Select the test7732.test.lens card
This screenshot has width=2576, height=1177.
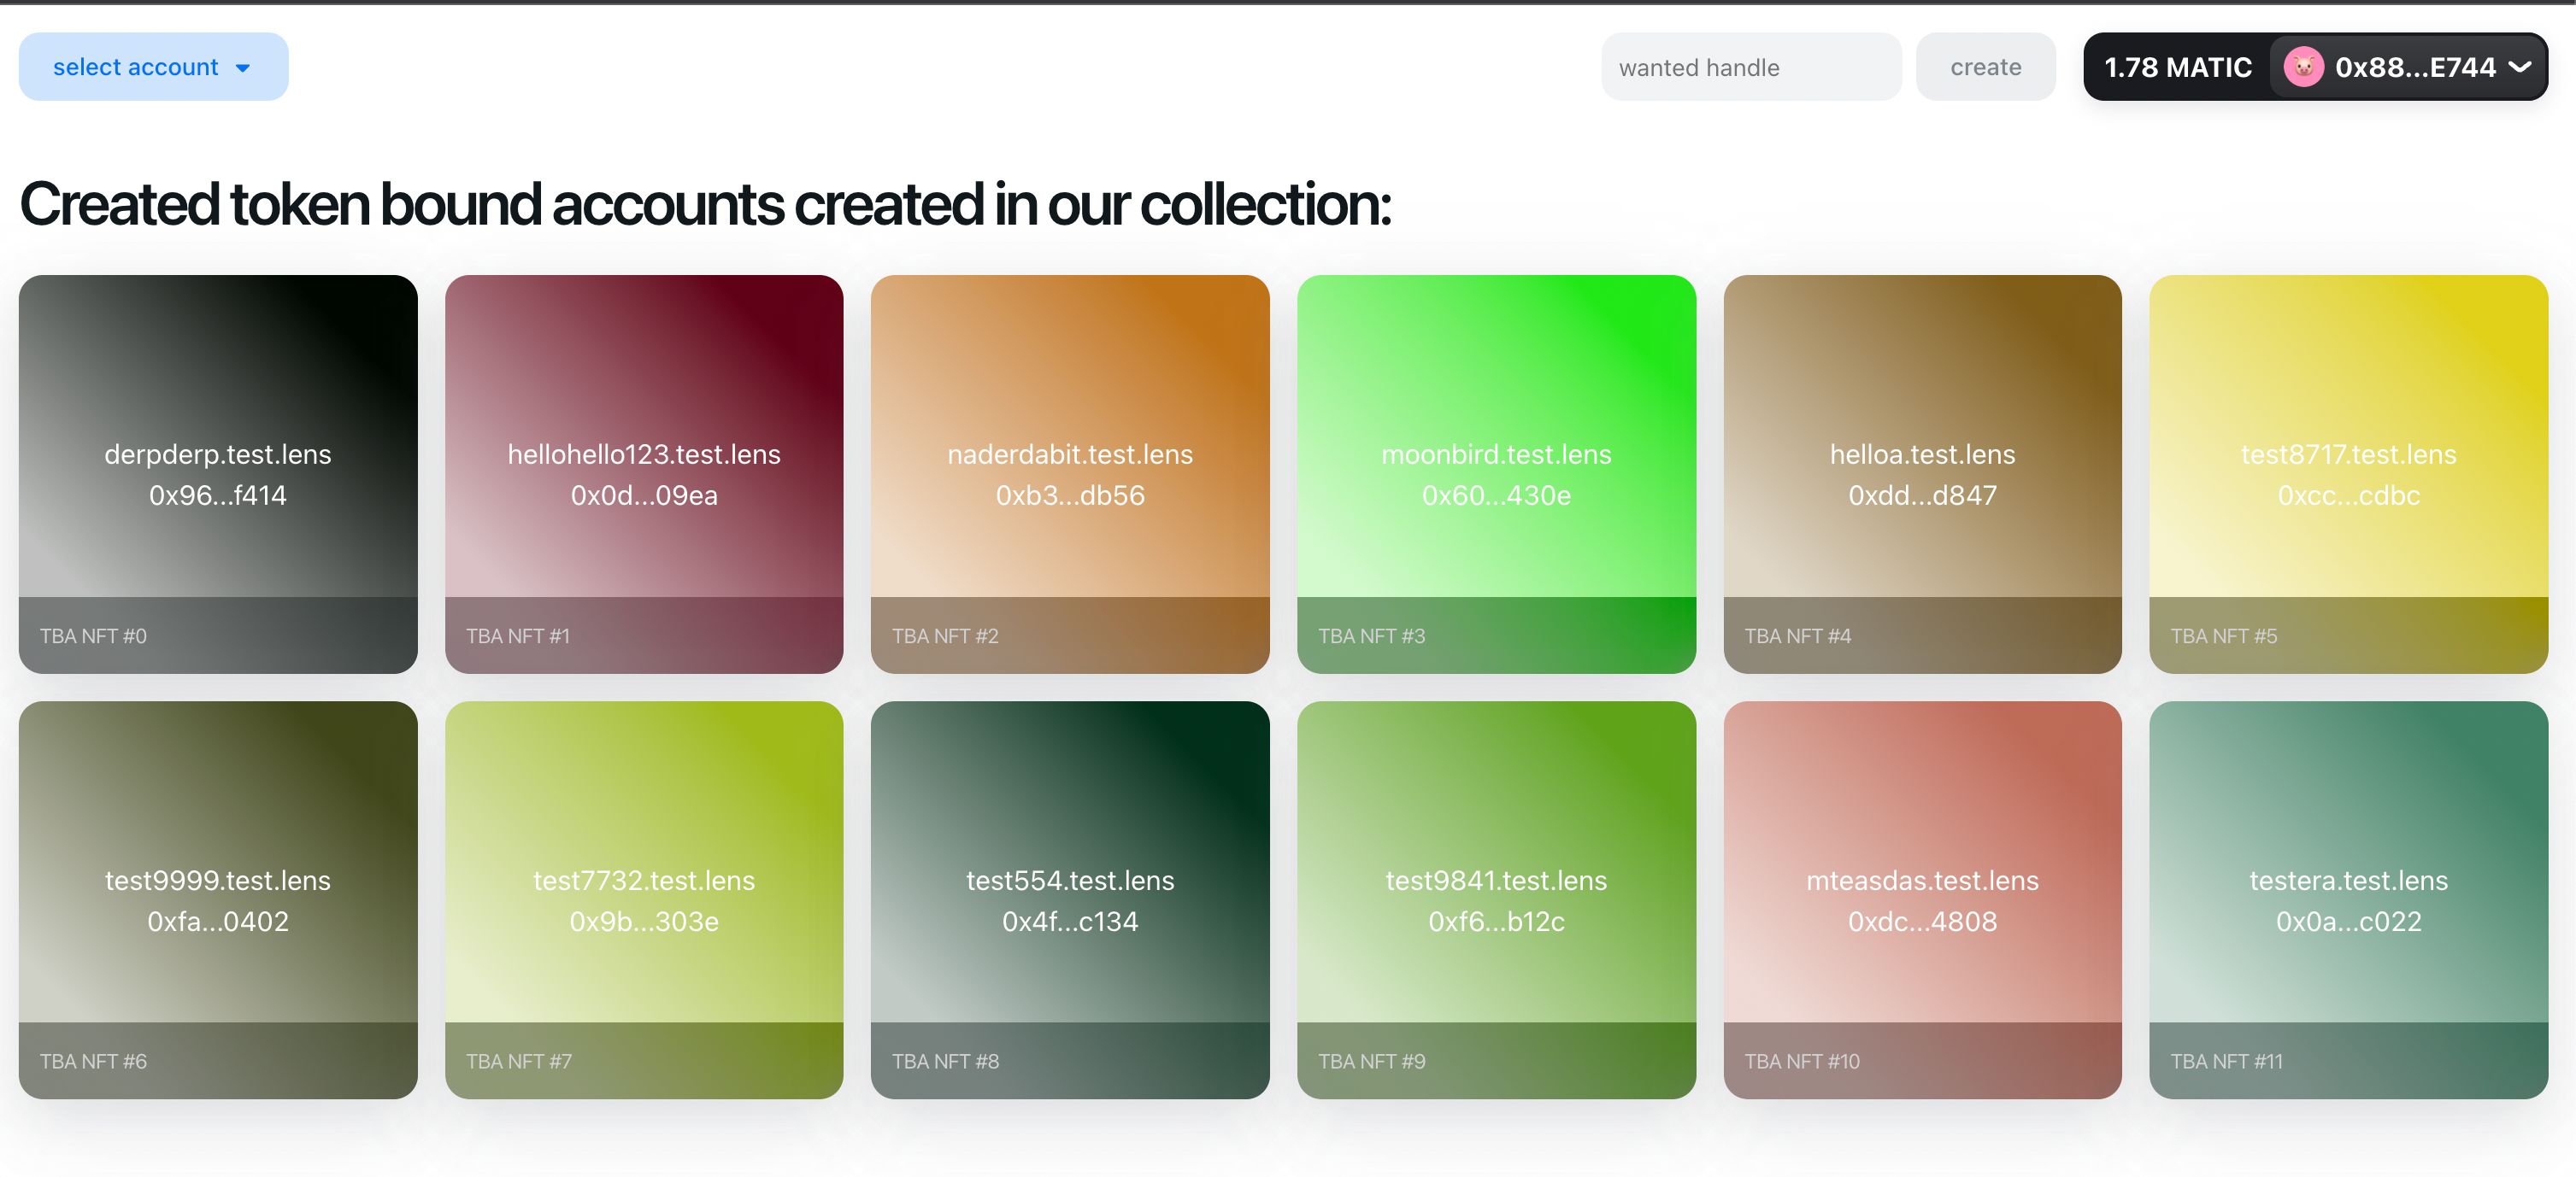[644, 899]
